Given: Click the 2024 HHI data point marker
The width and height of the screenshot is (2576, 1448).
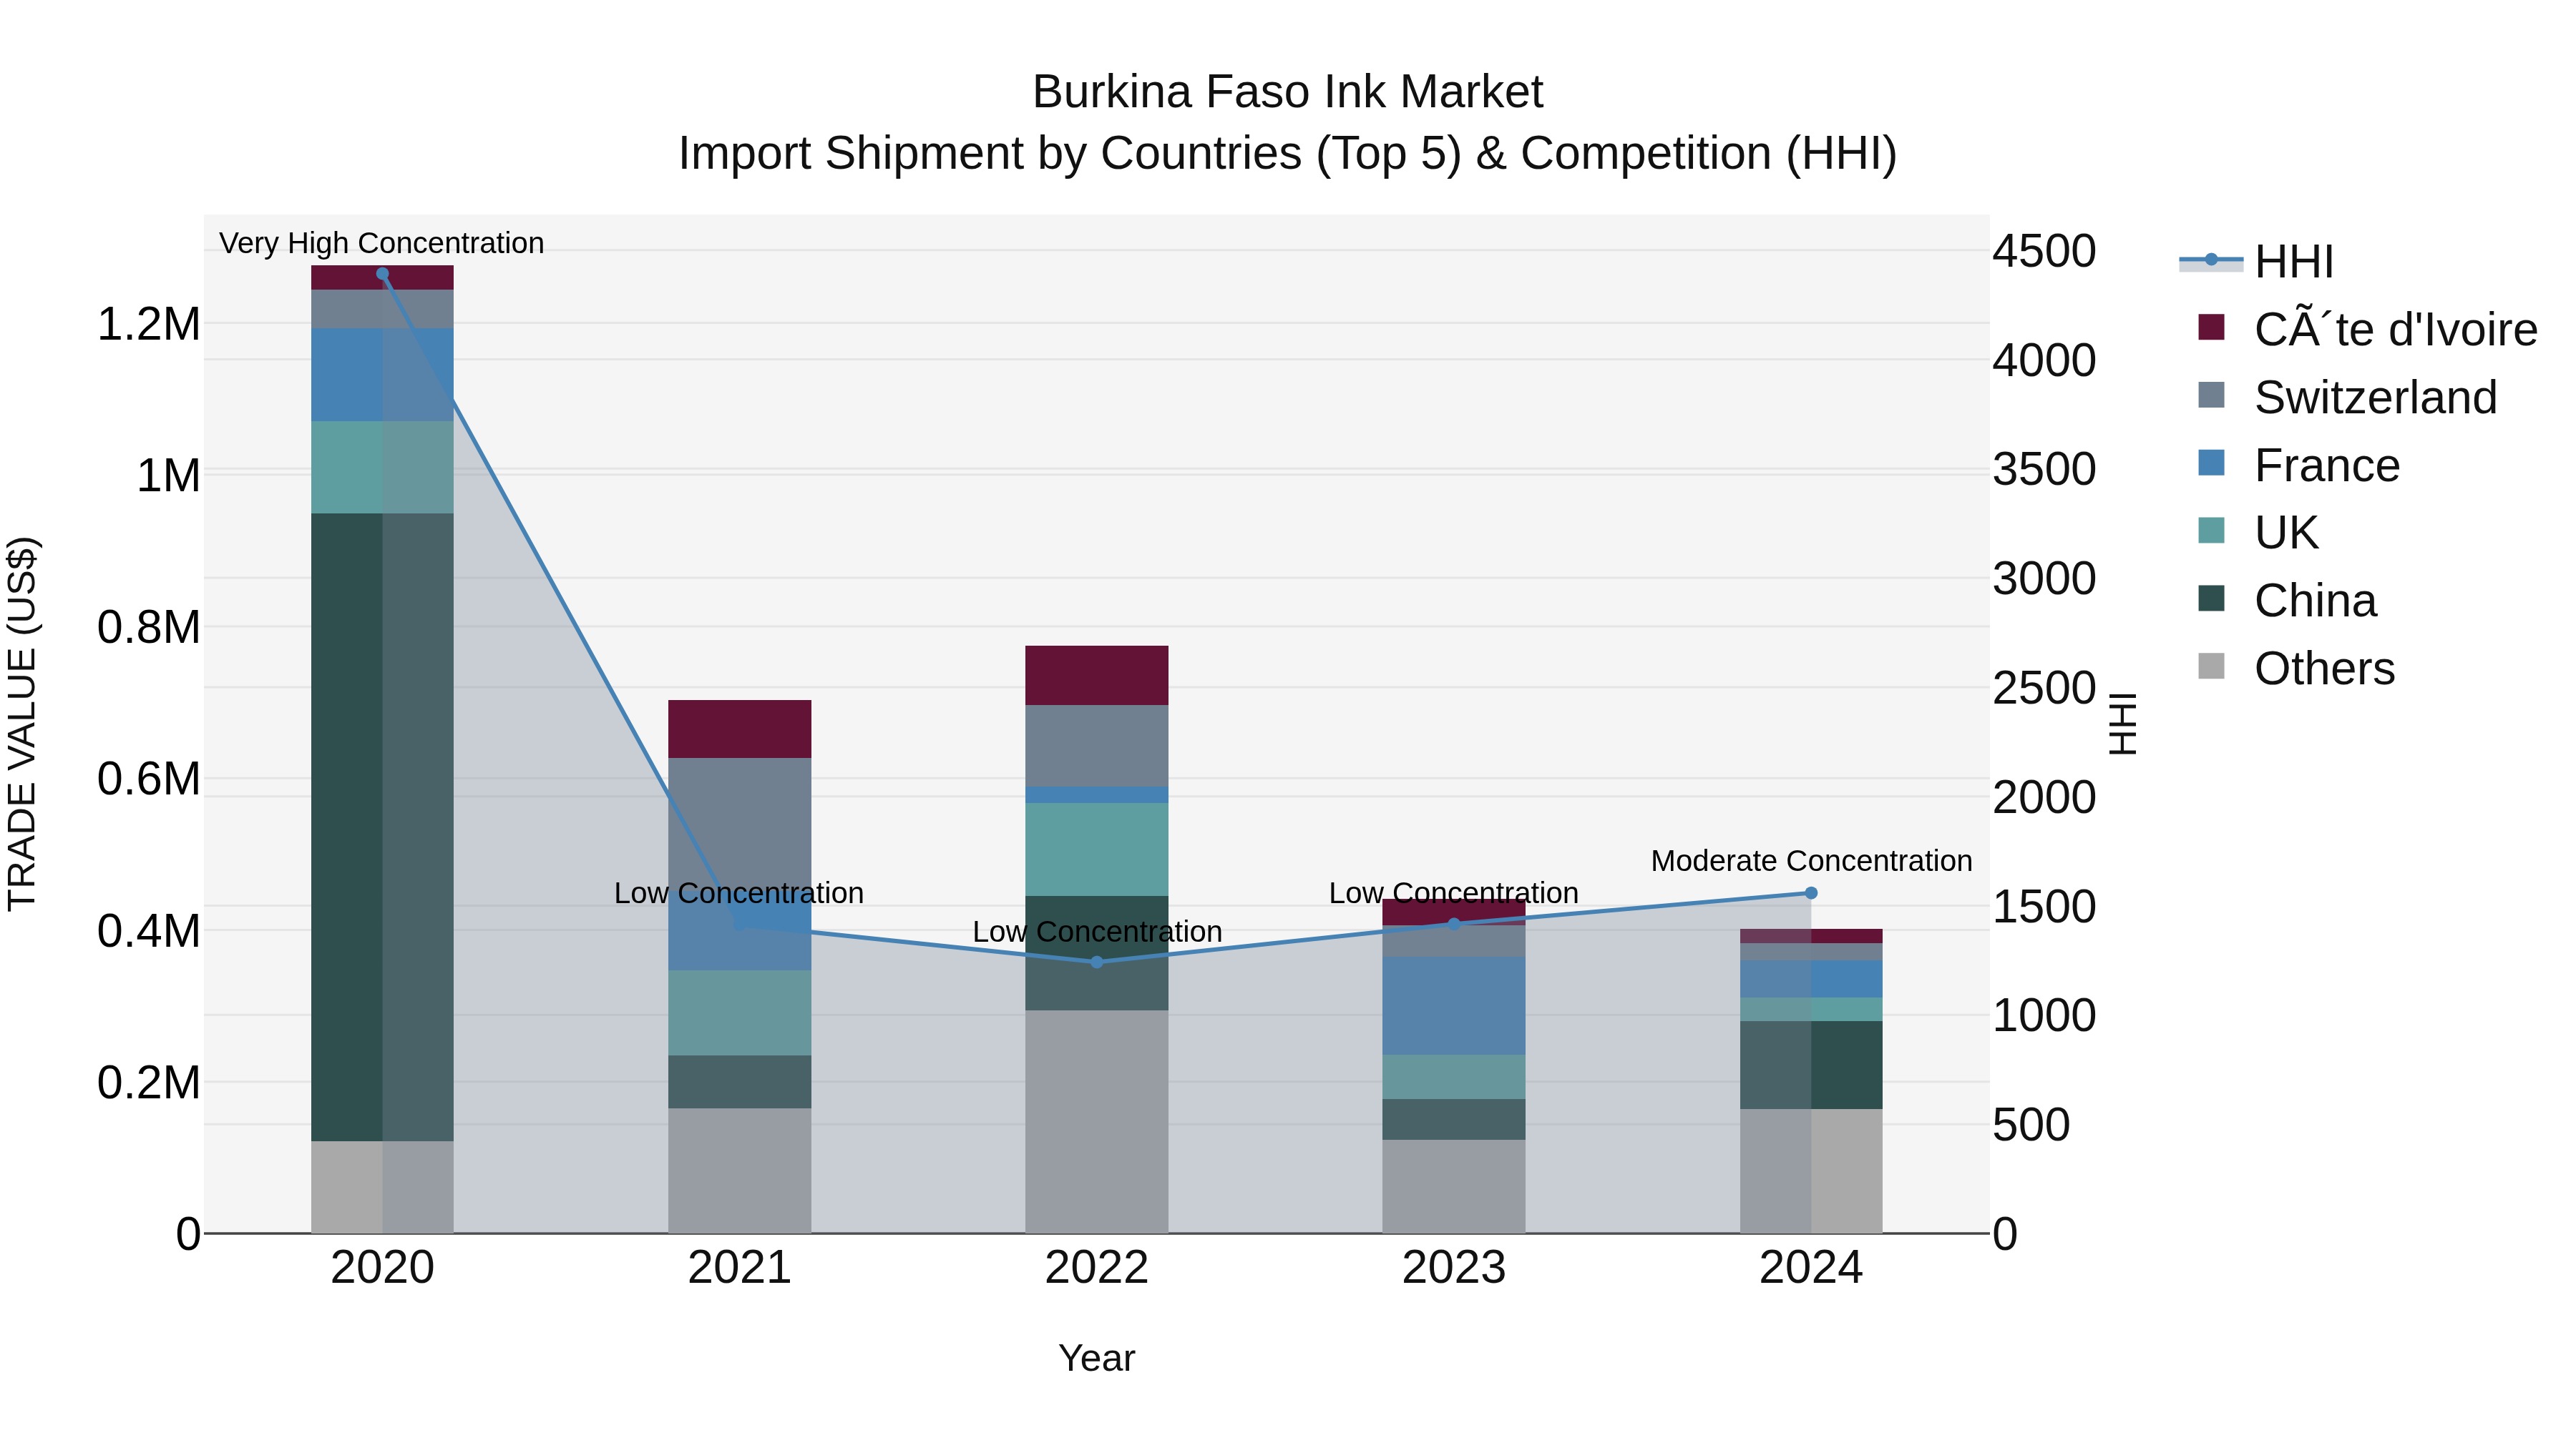Looking at the screenshot, I should click(x=1811, y=893).
